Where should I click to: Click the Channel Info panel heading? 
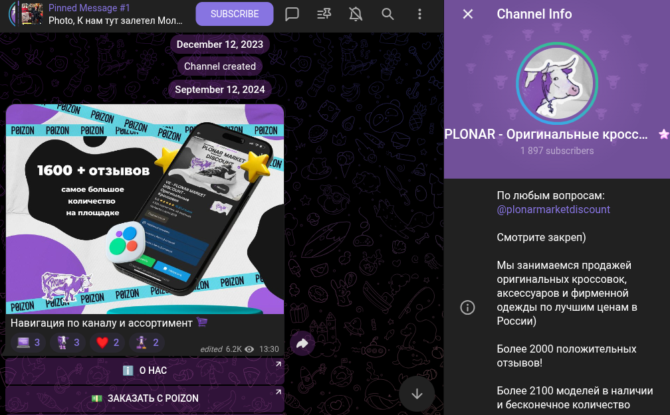point(534,14)
